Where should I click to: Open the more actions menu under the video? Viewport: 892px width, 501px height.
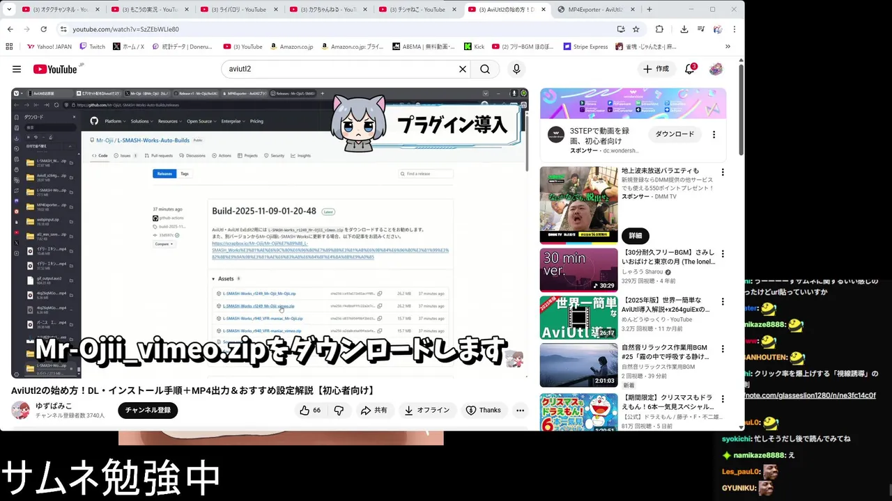[520, 411]
